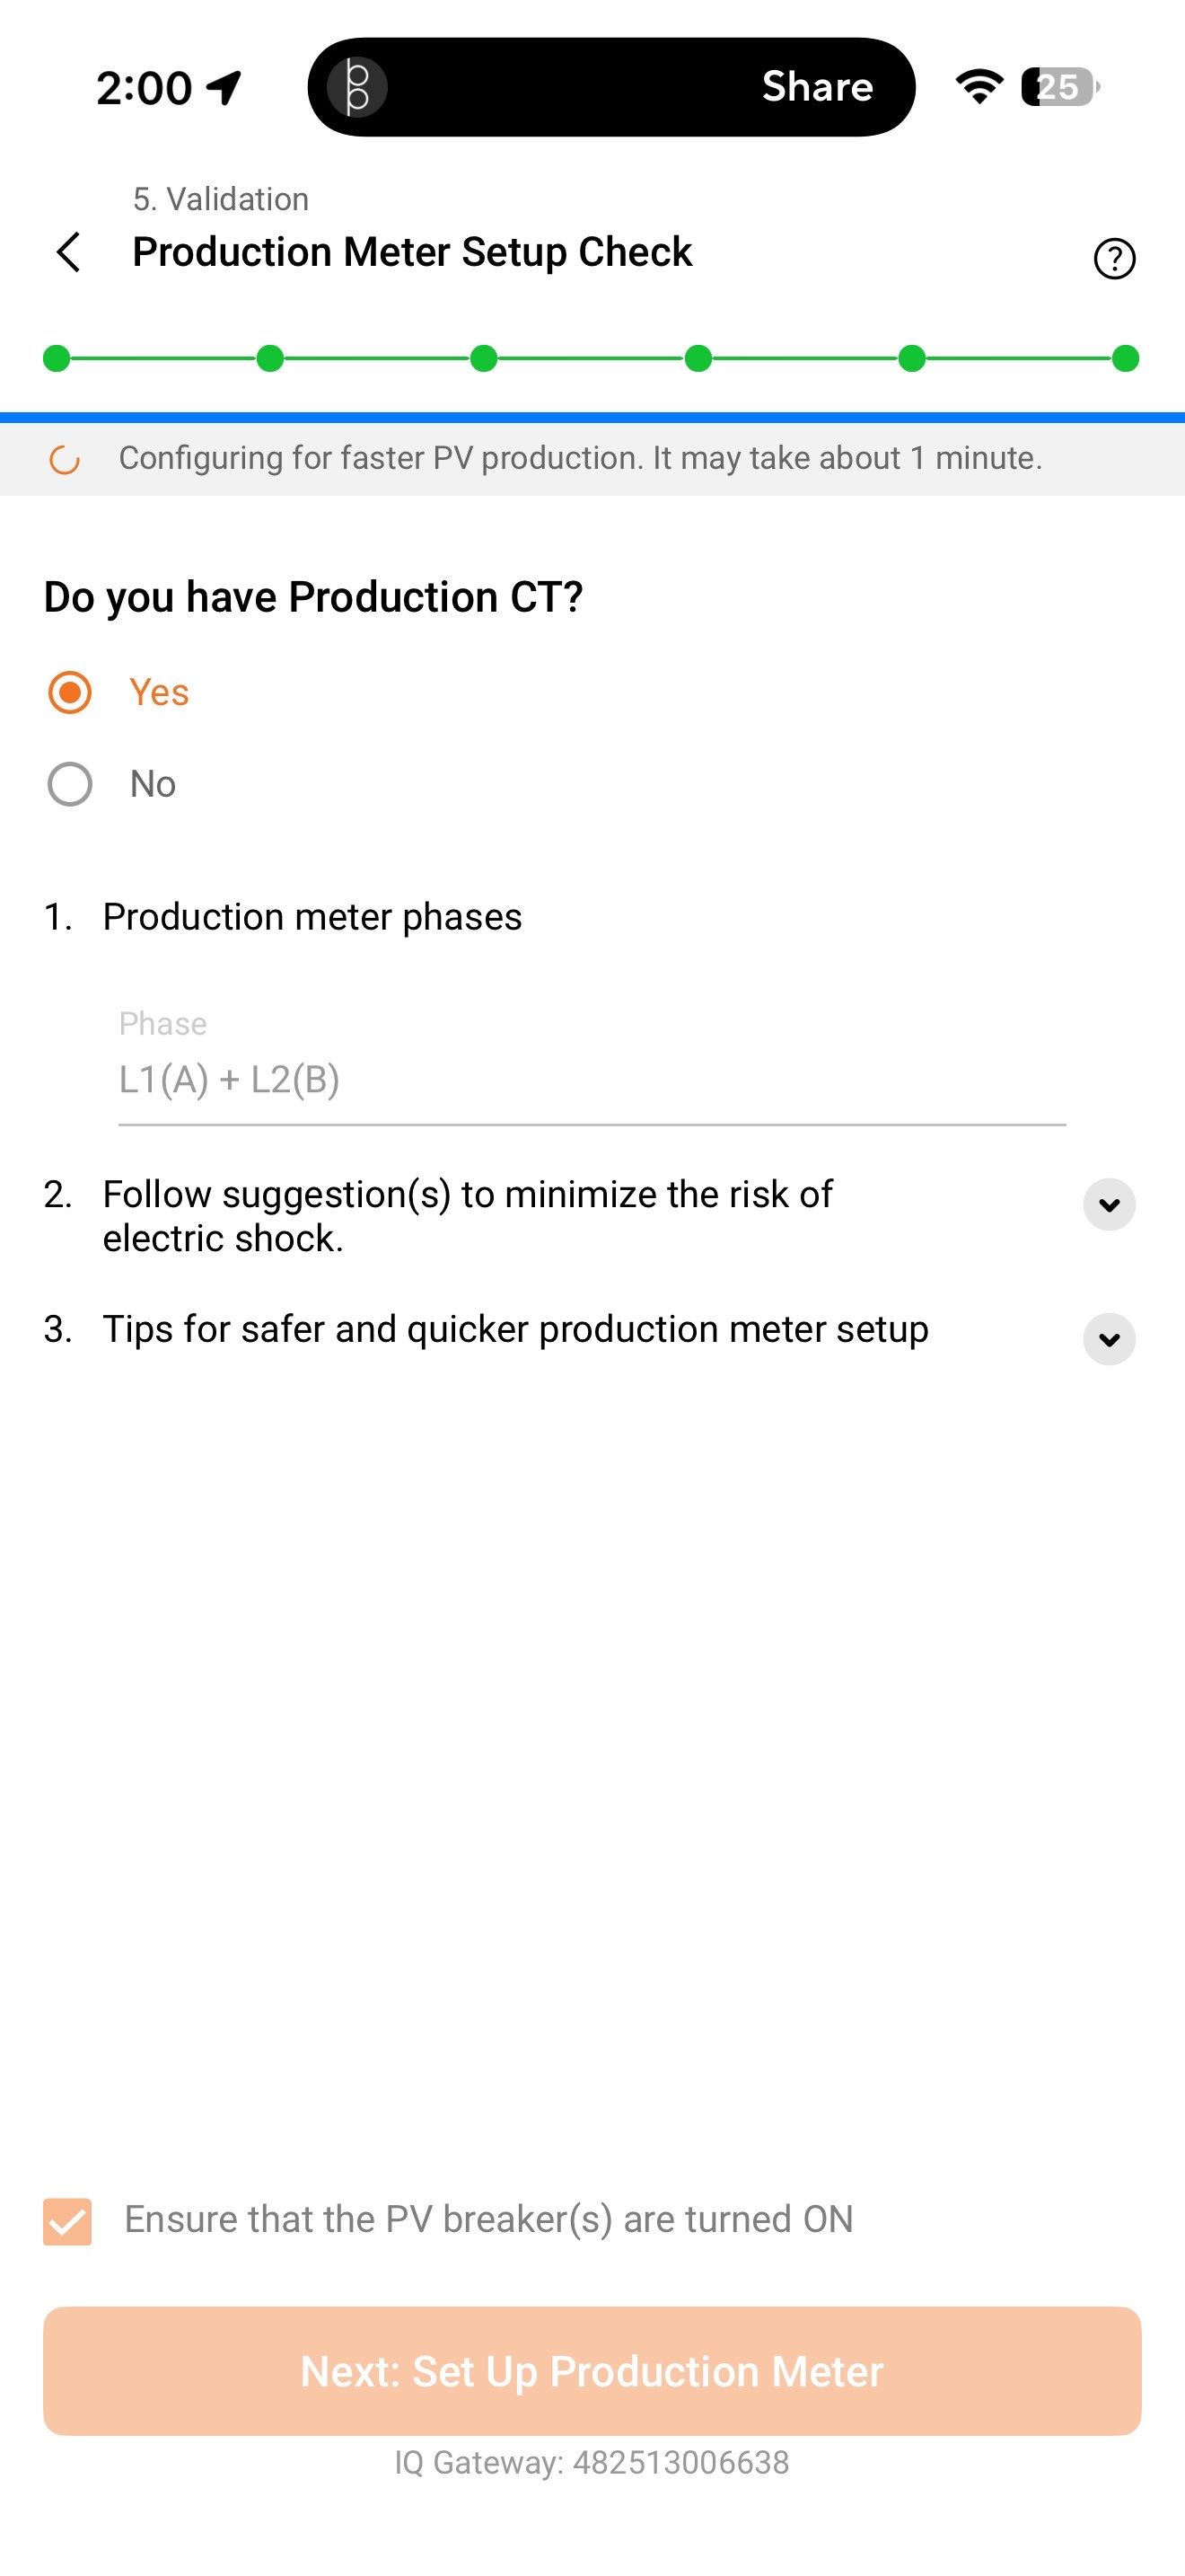
Task: Select the Yes radio button
Action: (x=70, y=693)
